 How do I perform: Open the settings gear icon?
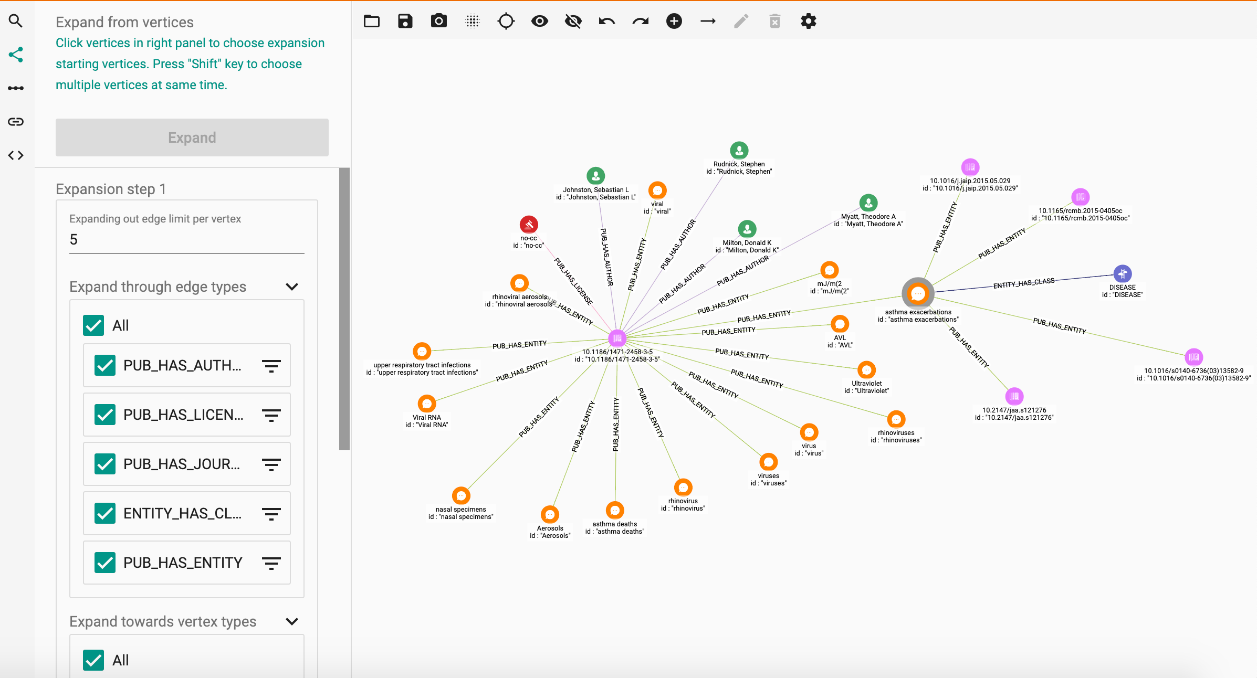pyautogui.click(x=808, y=21)
